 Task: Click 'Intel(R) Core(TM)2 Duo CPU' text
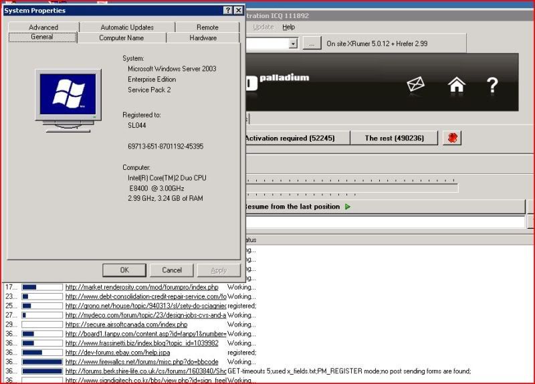point(167,178)
